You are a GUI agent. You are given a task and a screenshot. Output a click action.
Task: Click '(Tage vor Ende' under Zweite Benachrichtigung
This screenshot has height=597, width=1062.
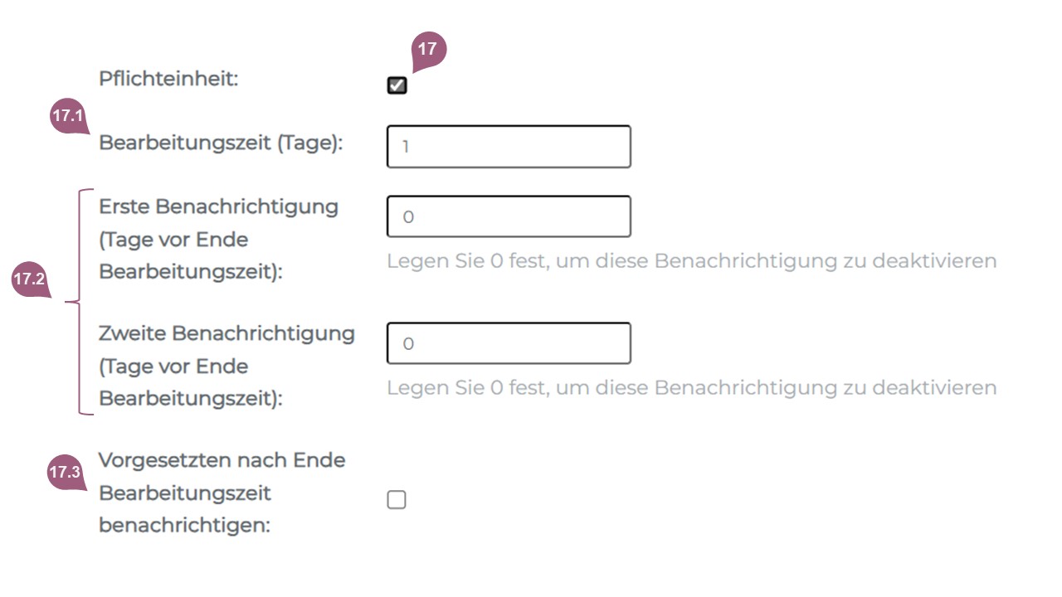tap(173, 366)
